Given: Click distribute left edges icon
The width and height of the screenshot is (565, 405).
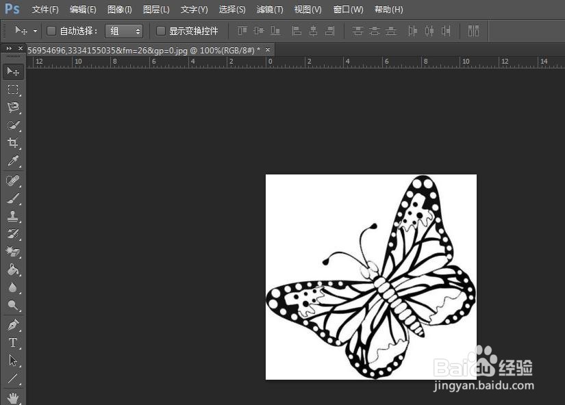Looking at the screenshot, I should tap(412, 31).
